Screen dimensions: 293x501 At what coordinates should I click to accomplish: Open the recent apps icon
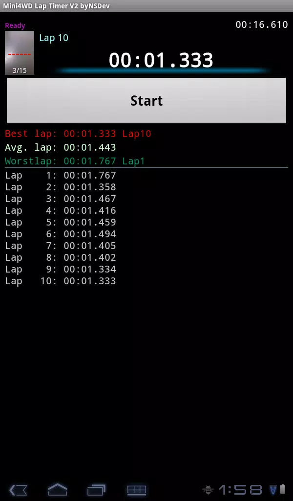pyautogui.click(x=96, y=490)
